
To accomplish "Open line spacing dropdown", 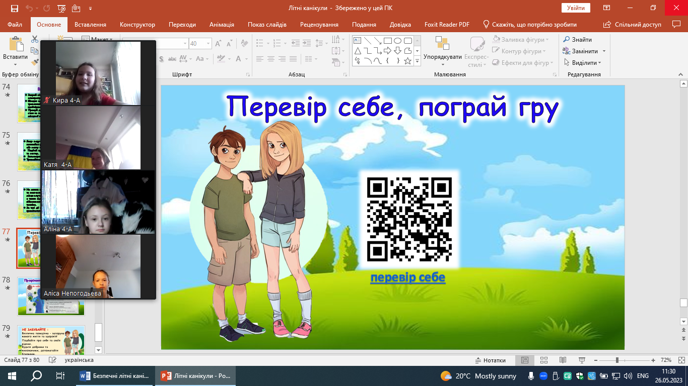I will tap(321, 43).
